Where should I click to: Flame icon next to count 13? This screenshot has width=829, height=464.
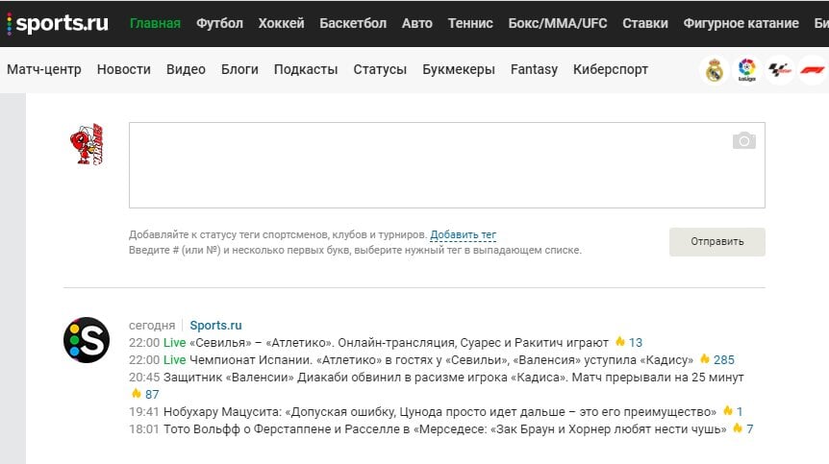[x=619, y=342]
